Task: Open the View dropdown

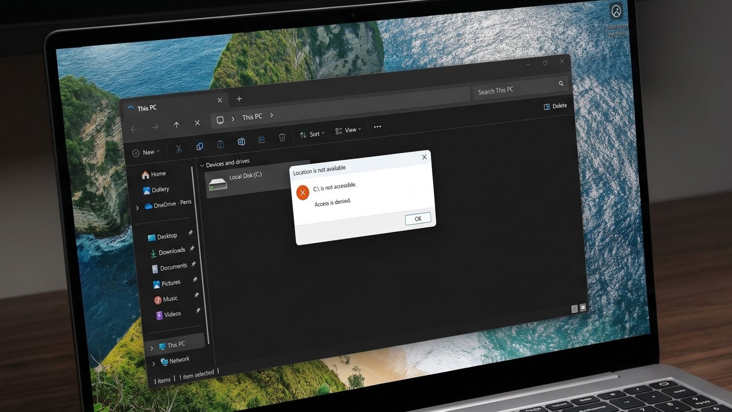Action: [348, 130]
